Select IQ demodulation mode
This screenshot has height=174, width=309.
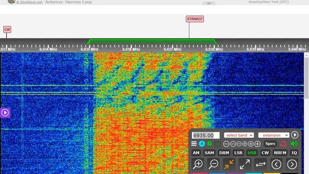click(x=294, y=153)
